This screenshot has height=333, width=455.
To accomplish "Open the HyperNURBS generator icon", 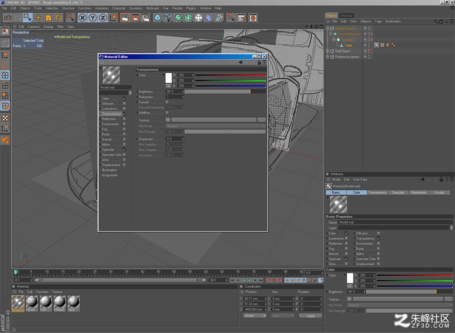I will pyautogui.click(x=178, y=18).
